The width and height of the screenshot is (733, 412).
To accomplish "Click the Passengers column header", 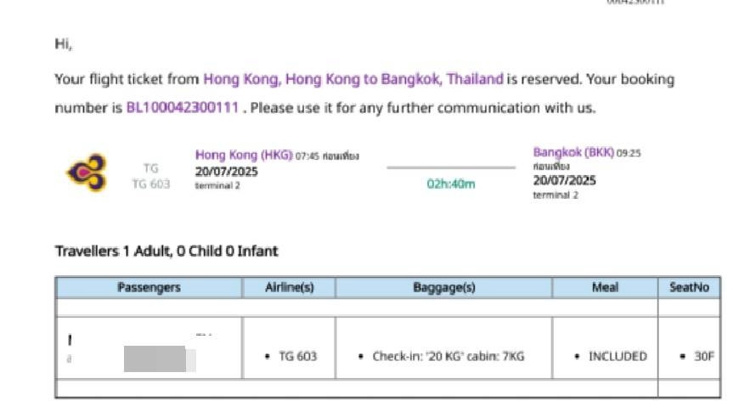I will (149, 288).
